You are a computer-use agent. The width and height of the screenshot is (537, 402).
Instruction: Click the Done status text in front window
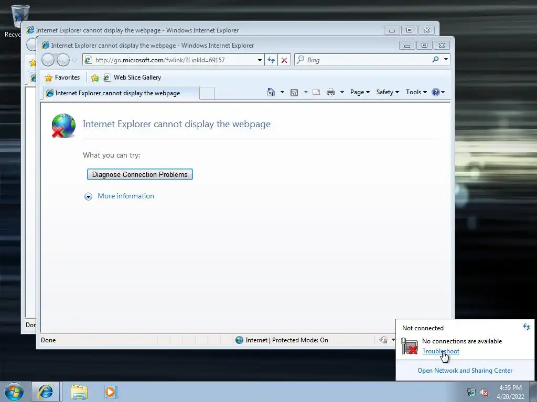click(x=48, y=340)
